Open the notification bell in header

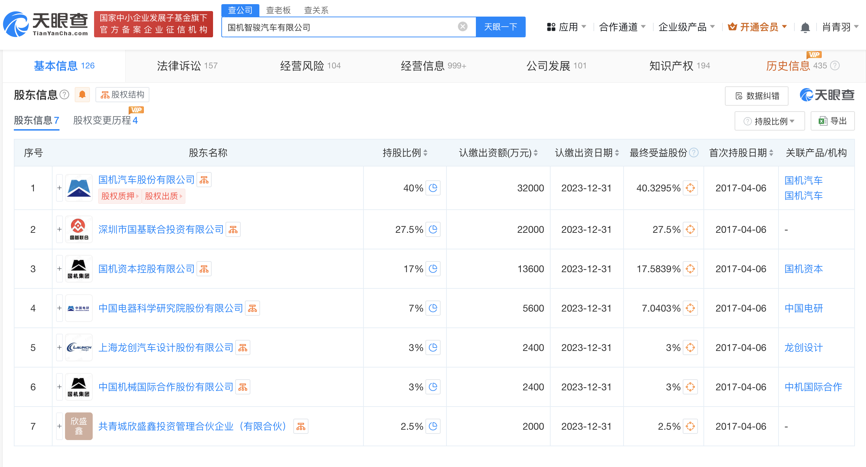(x=805, y=27)
